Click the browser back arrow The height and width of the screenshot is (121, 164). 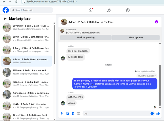point(4,2)
